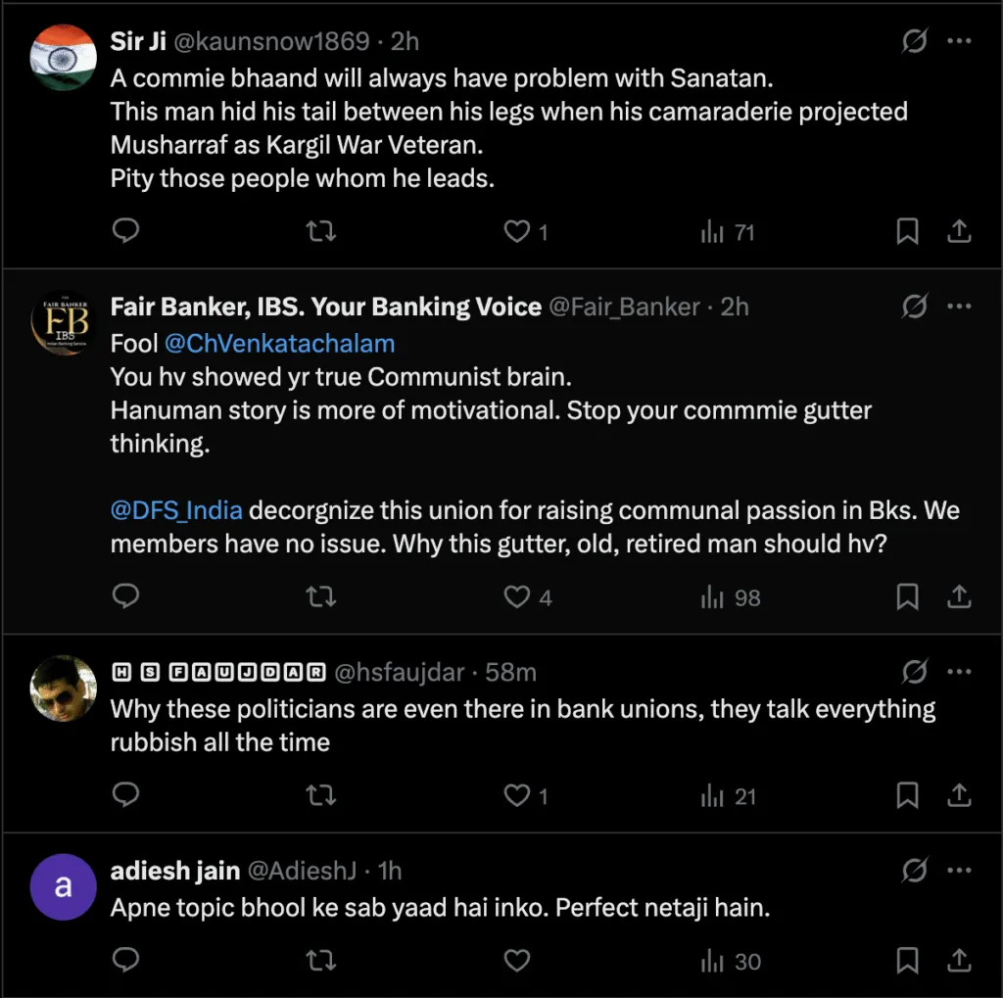The width and height of the screenshot is (1003, 998).
Task: Bookmark Sir Ji's tweet
Action: (908, 231)
